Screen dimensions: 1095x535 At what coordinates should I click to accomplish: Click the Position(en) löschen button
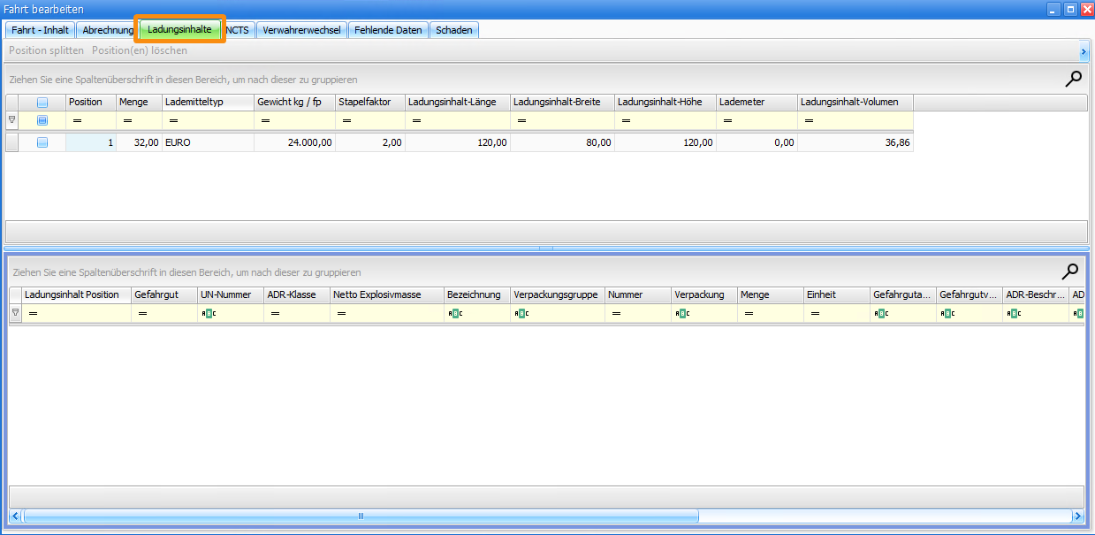(140, 50)
